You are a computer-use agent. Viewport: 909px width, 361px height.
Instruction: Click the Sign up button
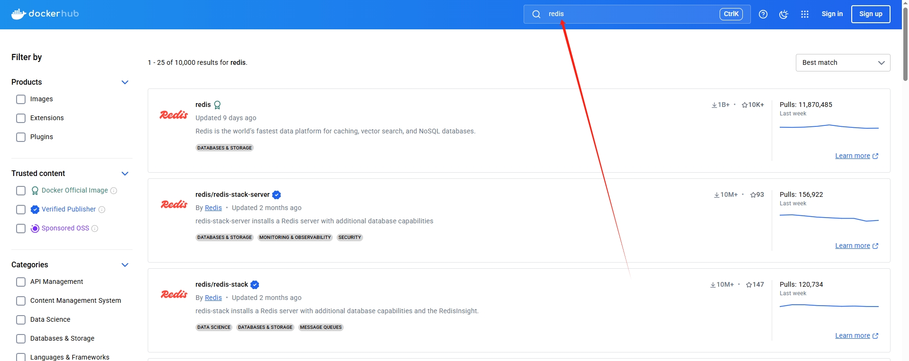pyautogui.click(x=871, y=14)
